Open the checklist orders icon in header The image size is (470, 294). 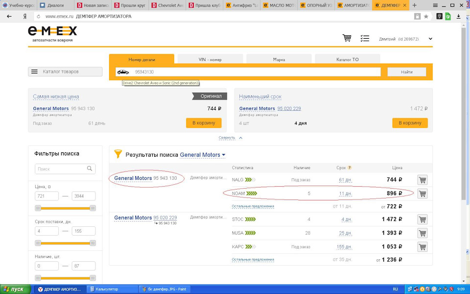(x=365, y=38)
